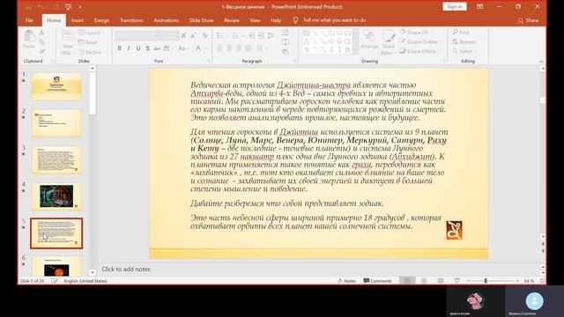The height and width of the screenshot is (317, 564).
Task: Click to add notes area
Action: [319, 269]
